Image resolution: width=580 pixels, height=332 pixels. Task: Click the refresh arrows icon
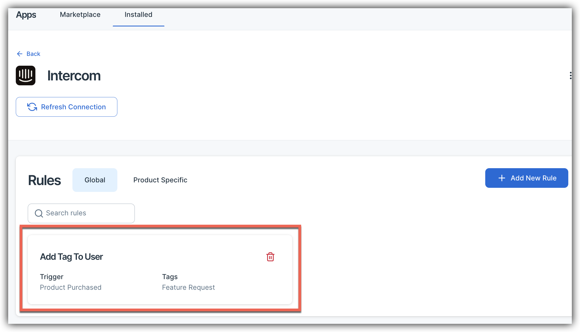(32, 107)
